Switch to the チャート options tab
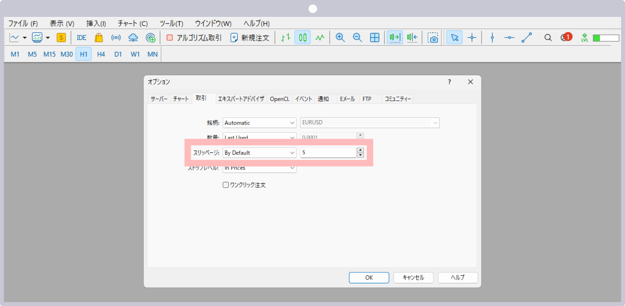 point(181,99)
